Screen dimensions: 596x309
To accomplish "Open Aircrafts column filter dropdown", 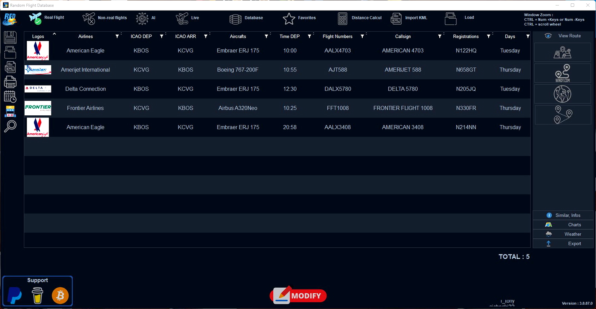I will point(266,37).
